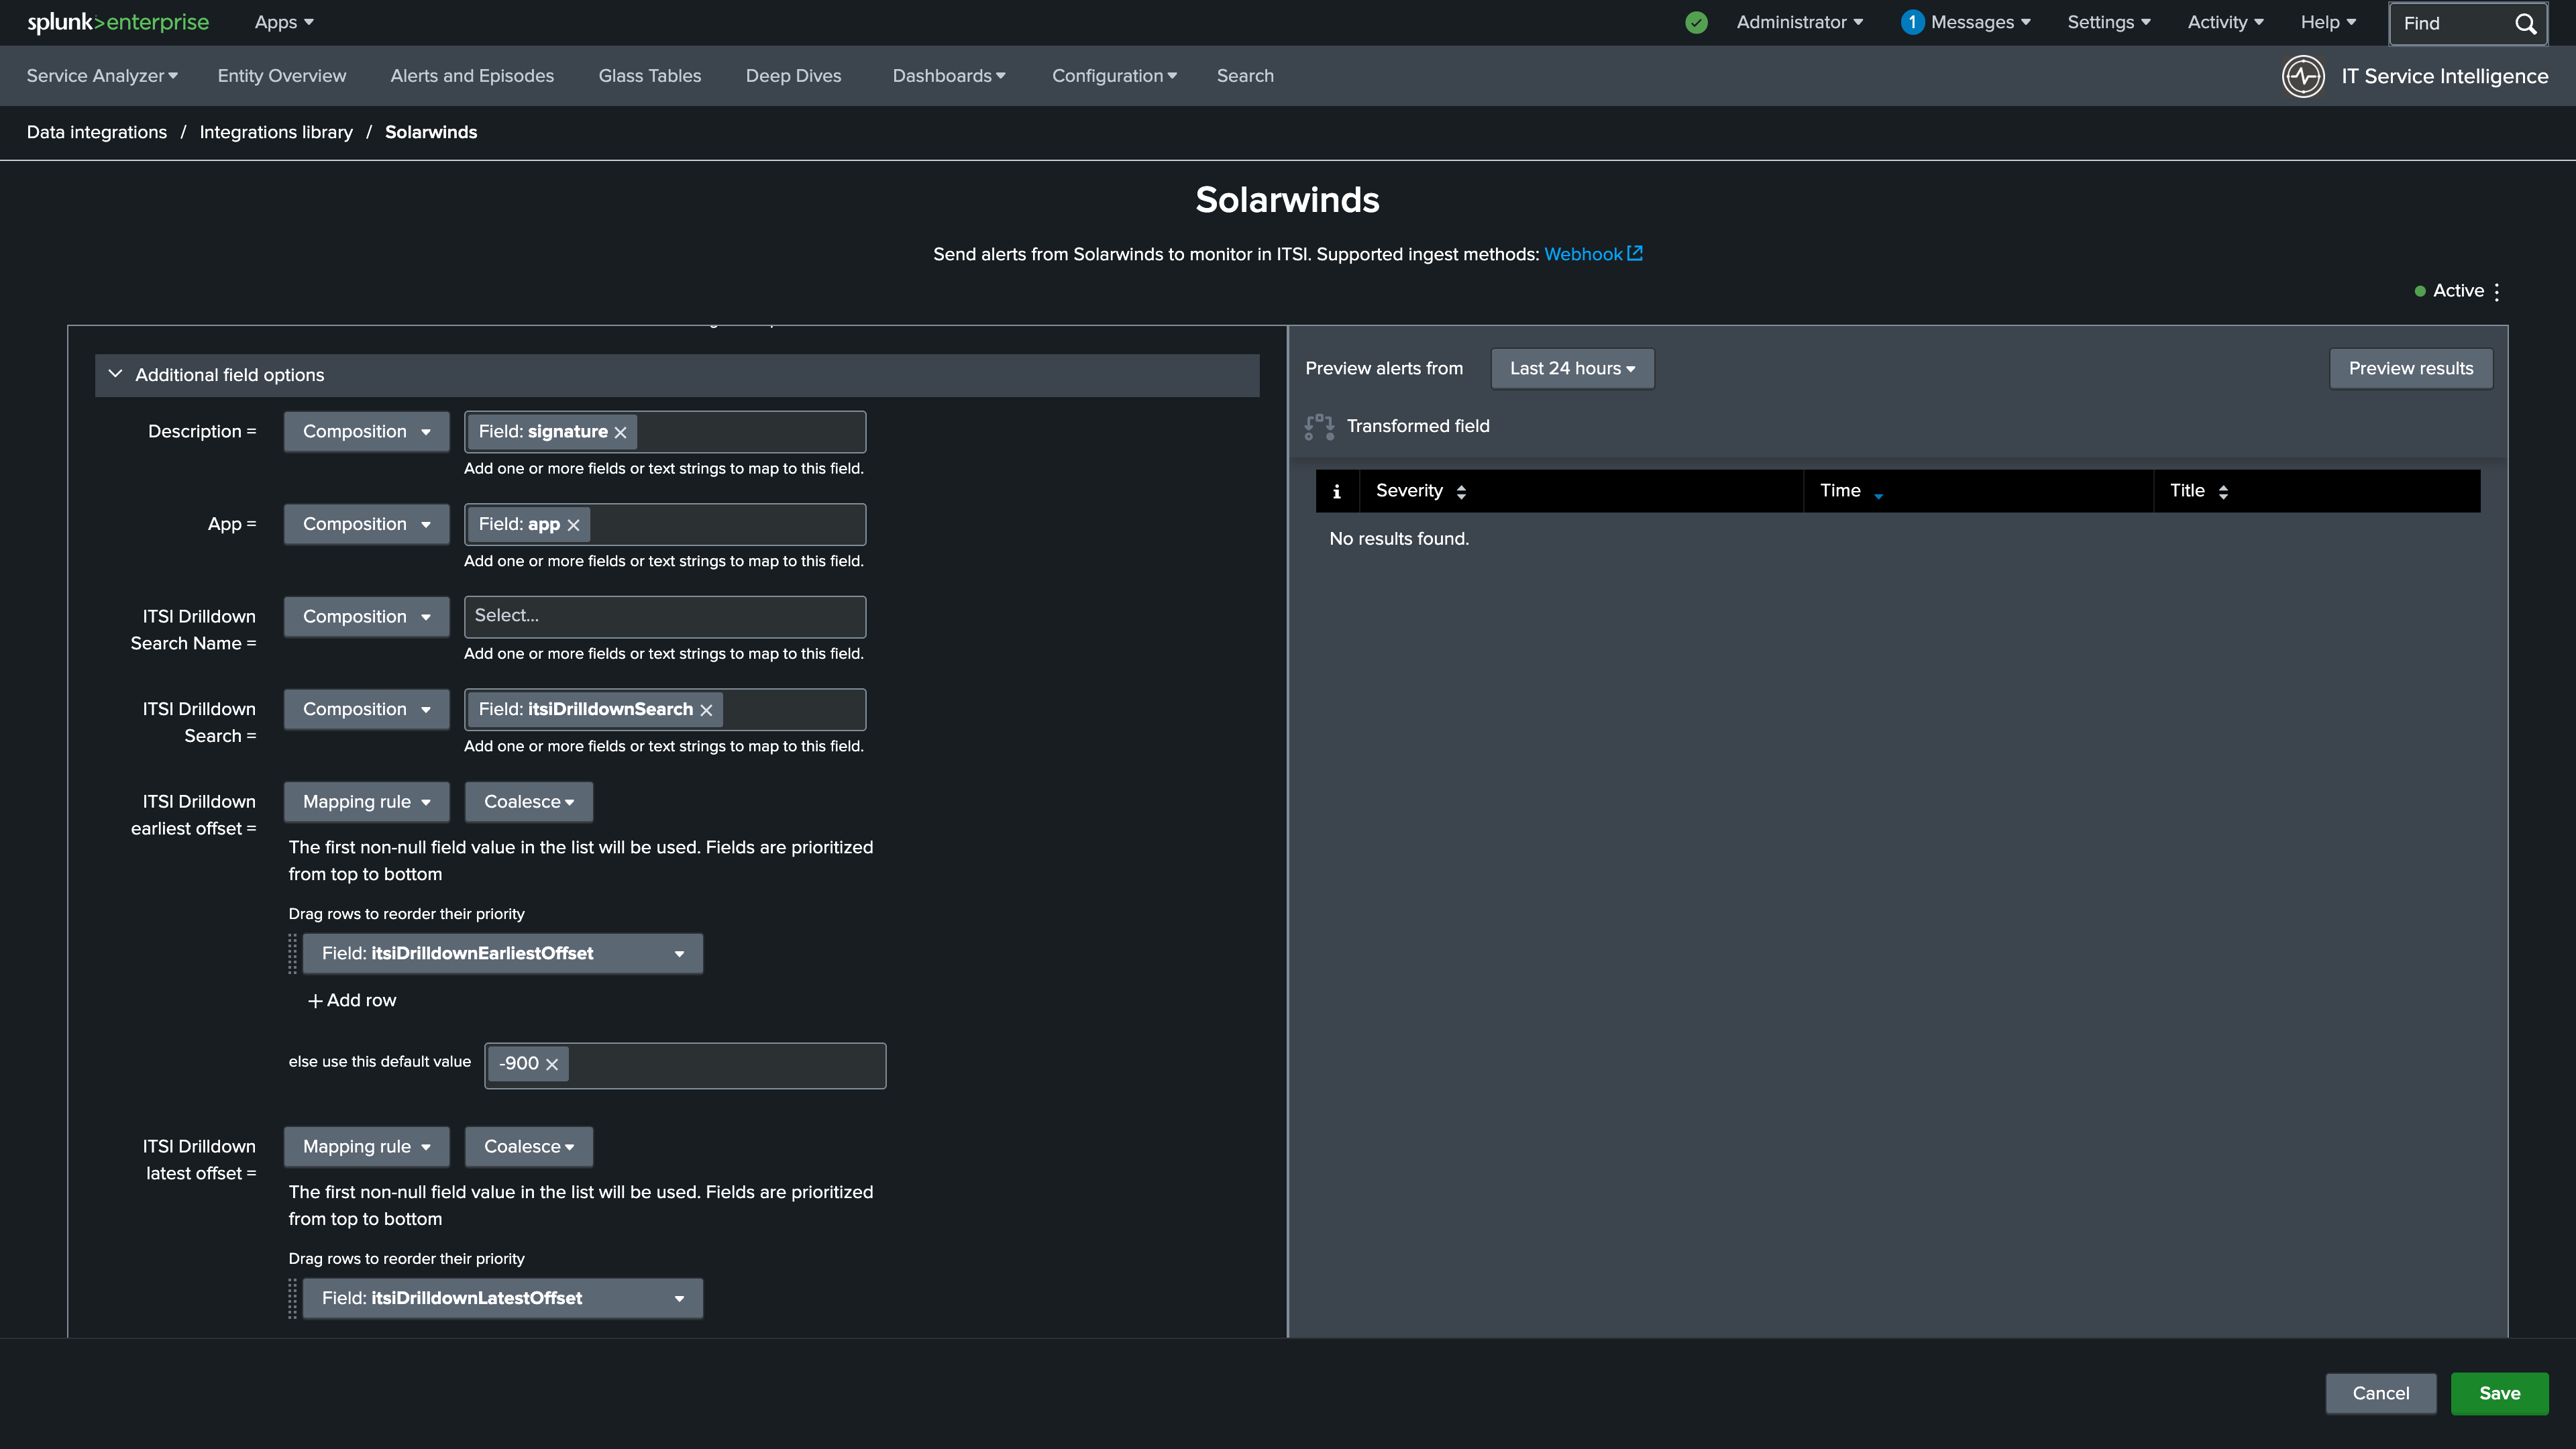Save the Solarwinds integration
The height and width of the screenshot is (1449, 2576).
coord(2499,1394)
